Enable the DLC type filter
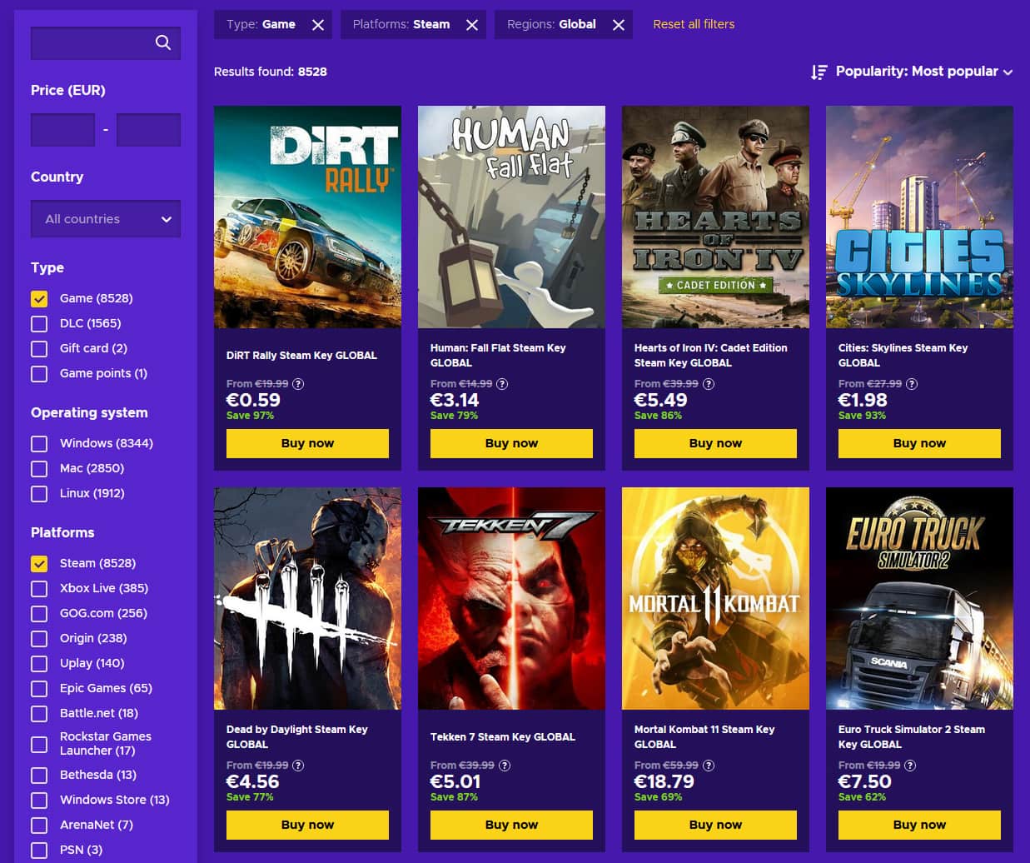The width and height of the screenshot is (1030, 863). 39,323
